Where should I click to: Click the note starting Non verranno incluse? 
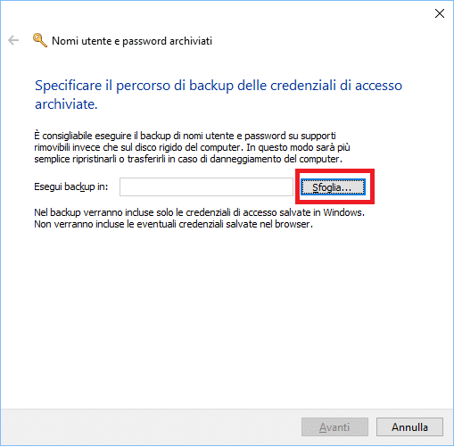pos(174,224)
